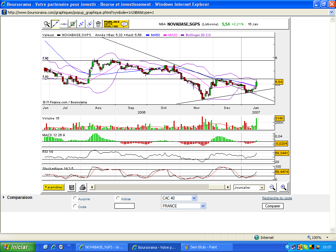
Task: Zoom out with minus magnifier icon
Action: pyautogui.click(x=272, y=187)
